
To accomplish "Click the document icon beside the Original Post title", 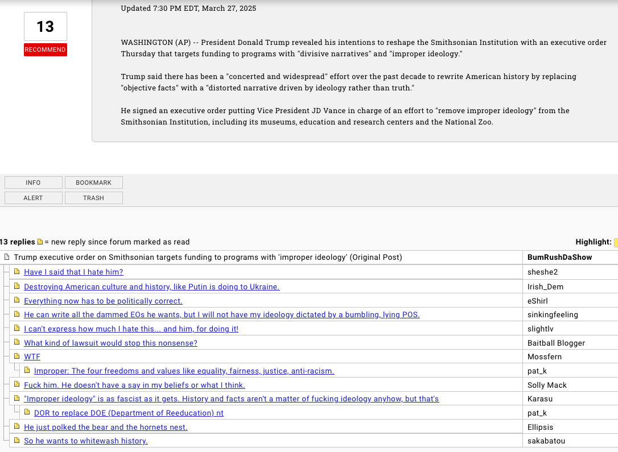I will 7,257.
